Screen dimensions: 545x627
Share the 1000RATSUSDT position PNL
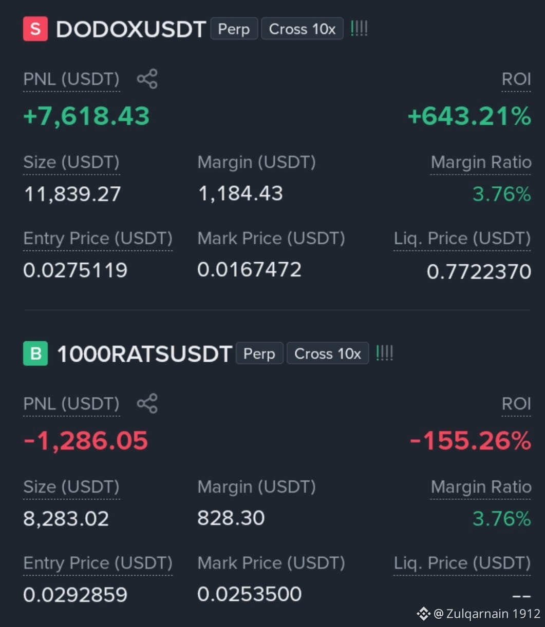147,404
